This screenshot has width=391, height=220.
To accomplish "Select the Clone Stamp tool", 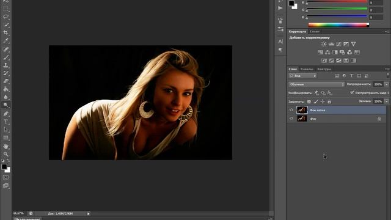I will tap(5, 65).
